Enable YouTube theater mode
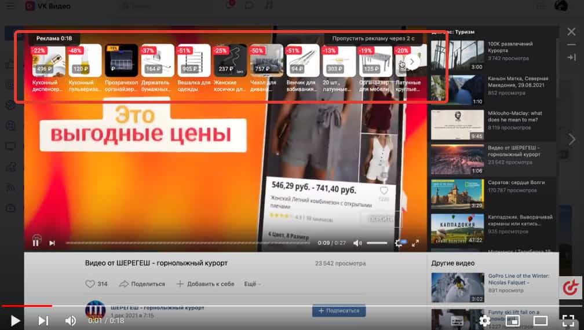This screenshot has height=330, width=584. pos(540,320)
